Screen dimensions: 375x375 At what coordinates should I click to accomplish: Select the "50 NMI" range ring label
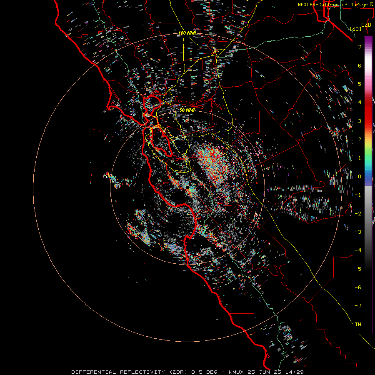click(187, 110)
